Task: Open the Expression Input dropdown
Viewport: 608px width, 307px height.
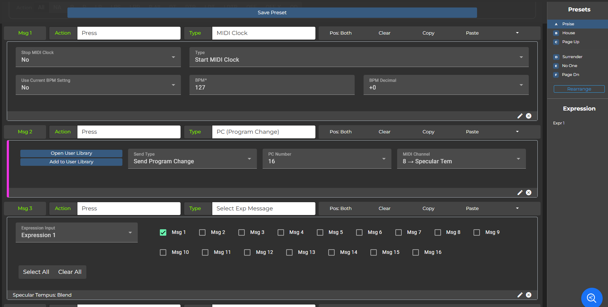Action: 76,232
